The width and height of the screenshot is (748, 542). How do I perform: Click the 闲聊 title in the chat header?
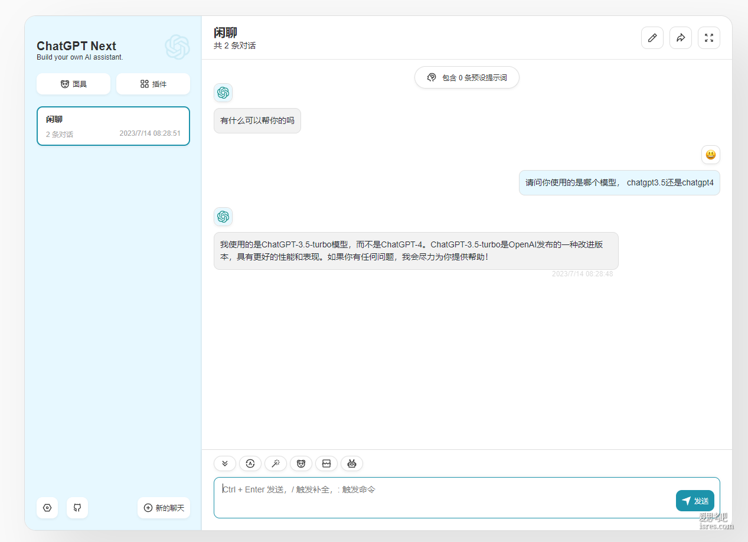point(226,32)
